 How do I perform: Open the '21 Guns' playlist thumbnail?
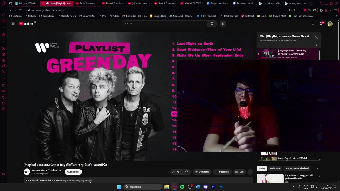[x=269, y=159]
